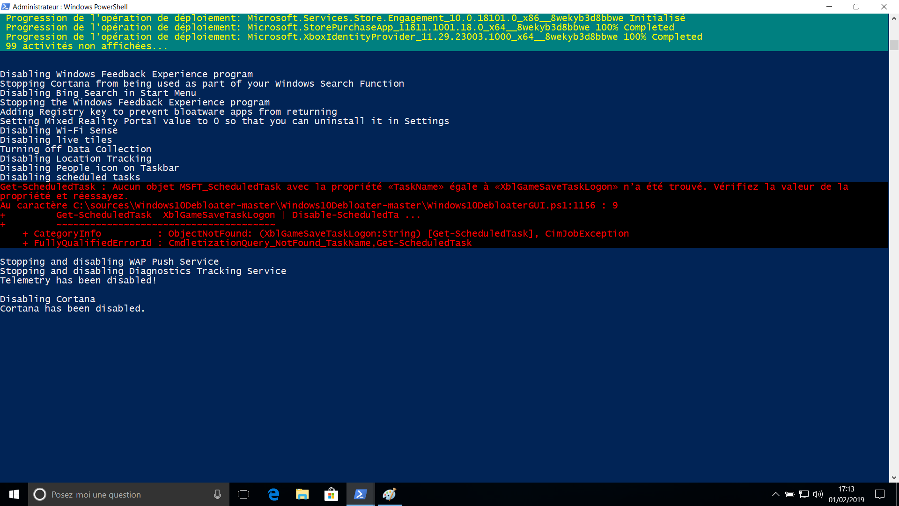Expand hidden icons in the system tray
This screenshot has width=899, height=506.
pyautogui.click(x=775, y=494)
